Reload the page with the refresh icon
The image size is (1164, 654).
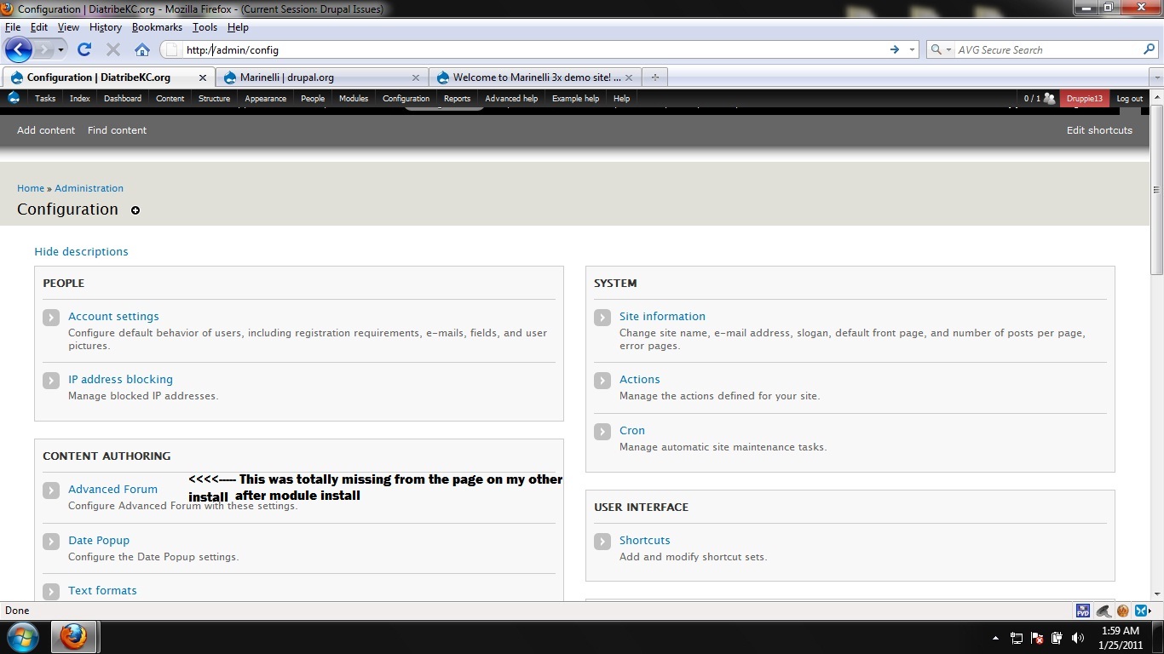tap(84, 49)
